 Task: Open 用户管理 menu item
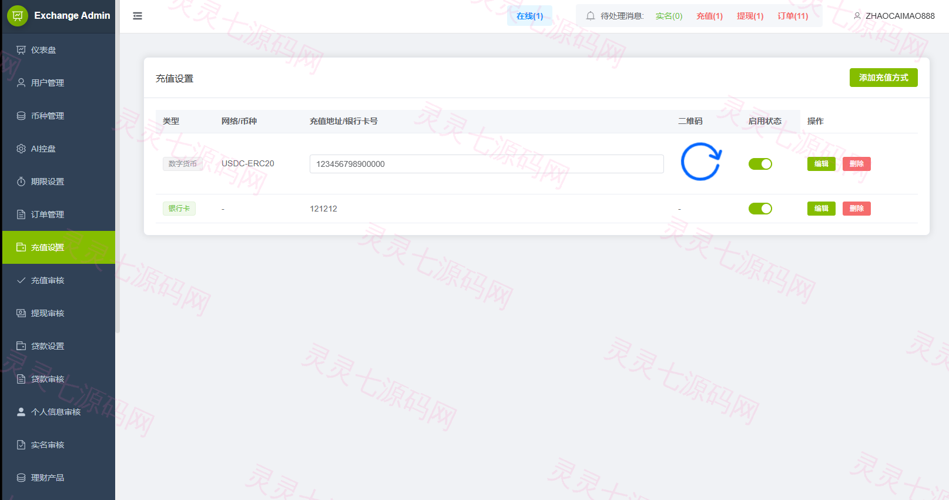tap(59, 83)
